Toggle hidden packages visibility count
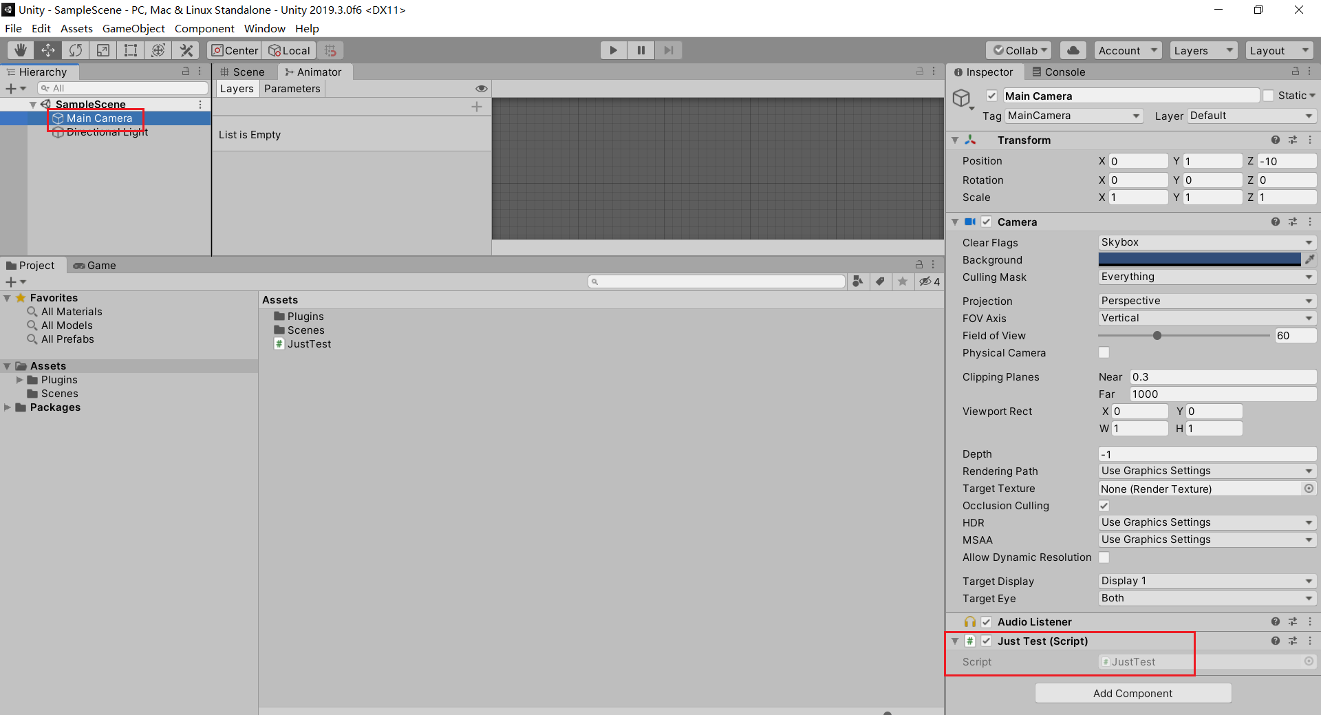 pos(930,281)
